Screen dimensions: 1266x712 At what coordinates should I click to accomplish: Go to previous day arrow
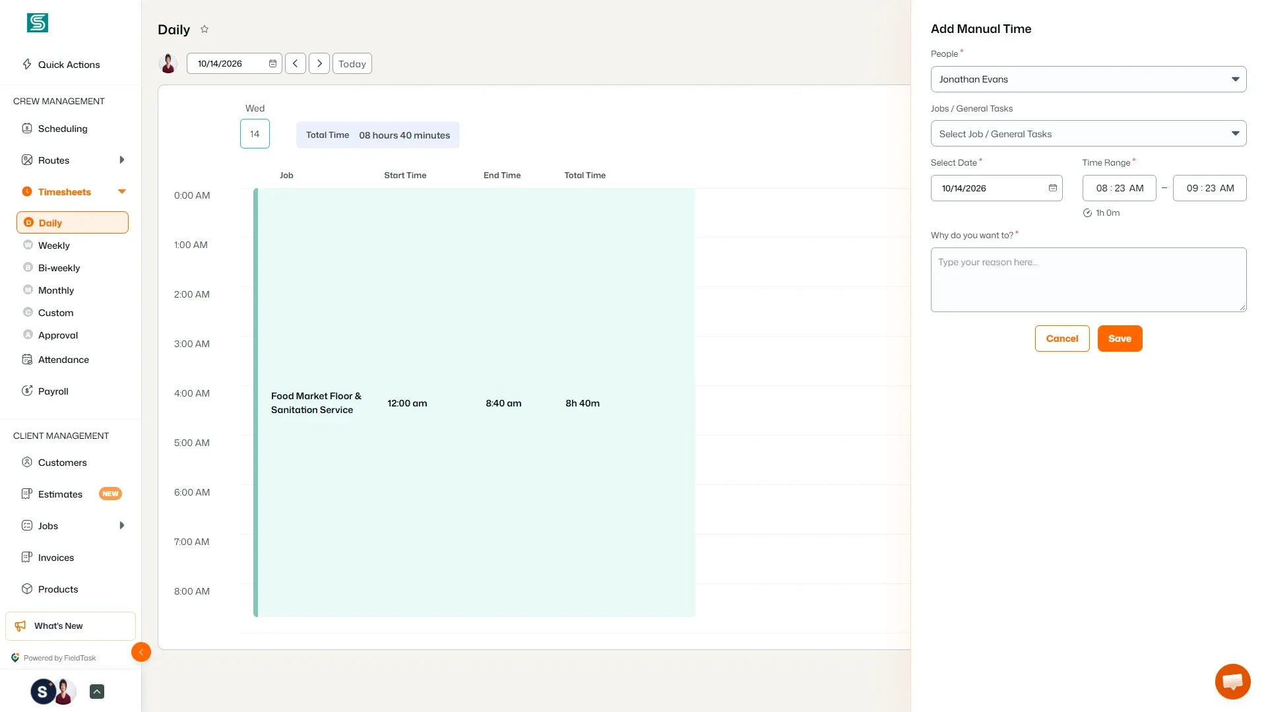coord(296,63)
